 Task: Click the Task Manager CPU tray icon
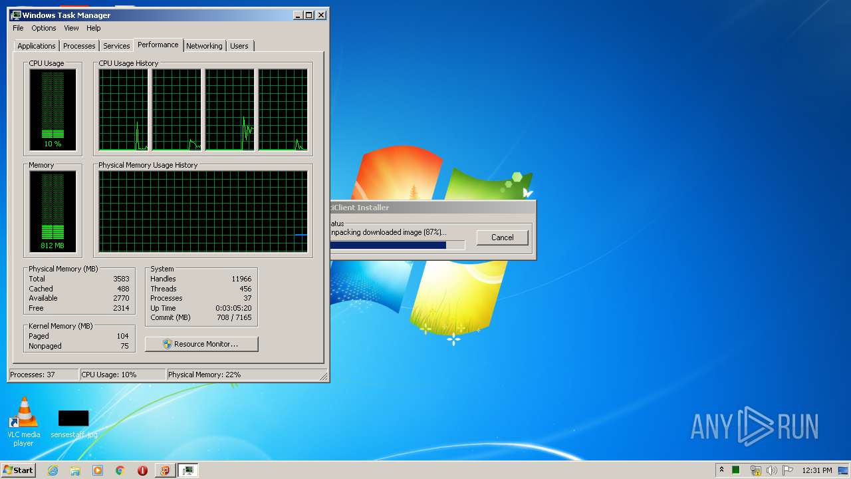click(x=736, y=470)
